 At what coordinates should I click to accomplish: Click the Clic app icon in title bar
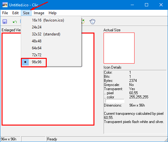5,5
